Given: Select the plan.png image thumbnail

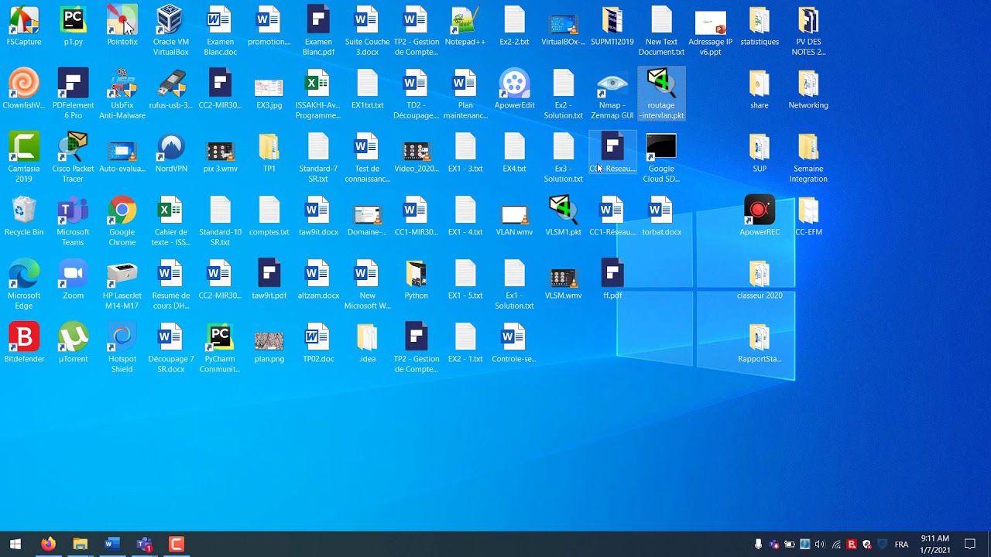Looking at the screenshot, I should coord(269,340).
